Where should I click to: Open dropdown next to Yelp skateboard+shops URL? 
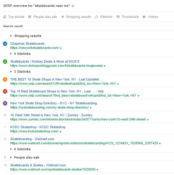coord(138,96)
